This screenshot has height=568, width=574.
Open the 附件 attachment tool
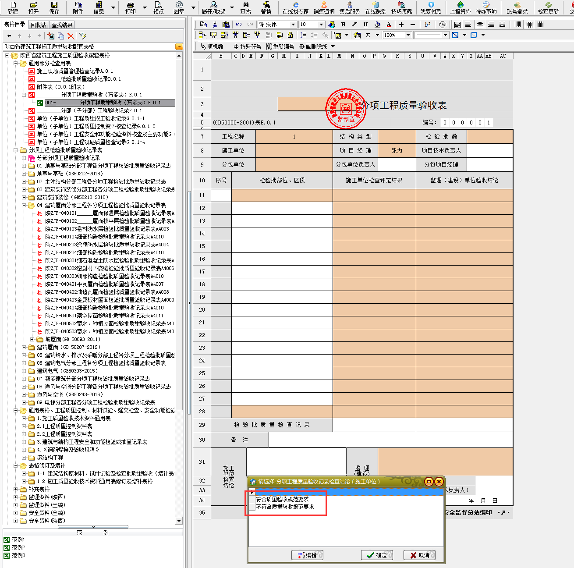click(x=78, y=7)
